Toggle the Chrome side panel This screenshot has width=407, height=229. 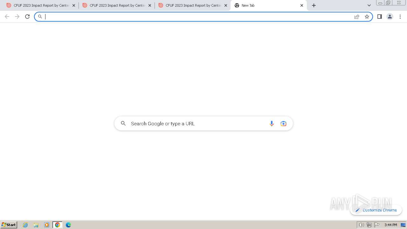pyautogui.click(x=380, y=17)
